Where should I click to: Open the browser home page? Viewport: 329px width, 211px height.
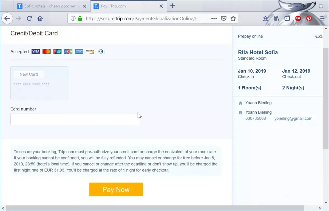tap(40, 18)
